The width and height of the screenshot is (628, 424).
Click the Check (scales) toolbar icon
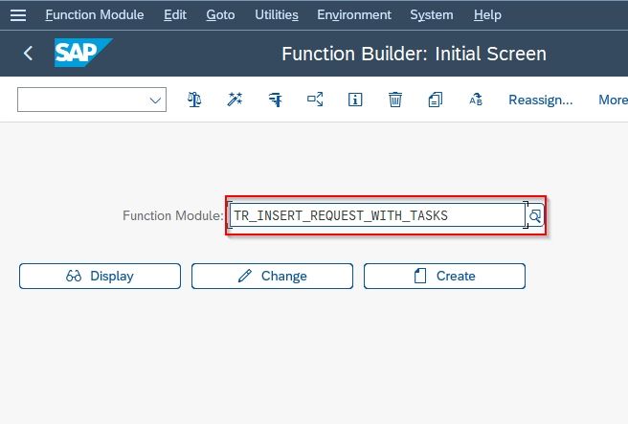[x=194, y=100]
